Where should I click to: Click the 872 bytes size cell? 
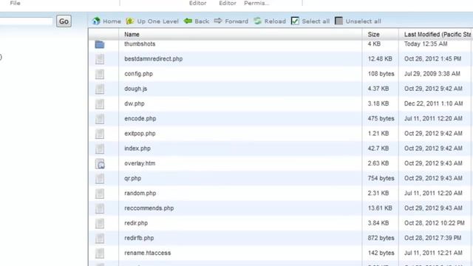381,238
